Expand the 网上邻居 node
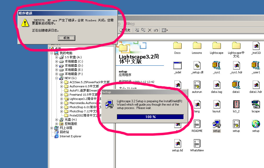This screenshot has height=168, width=264. [x=52, y=128]
